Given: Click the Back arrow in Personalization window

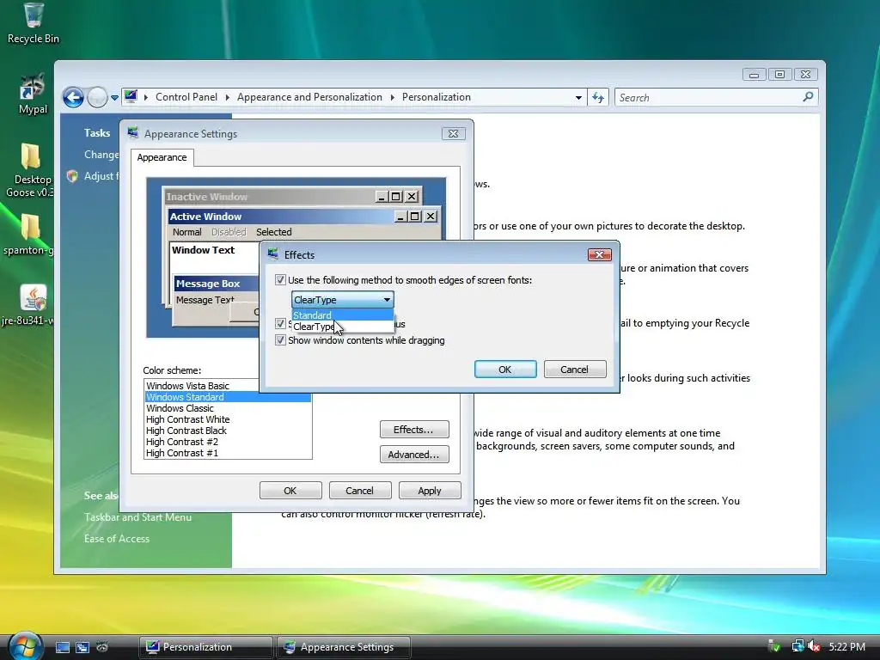Looking at the screenshot, I should (73, 97).
